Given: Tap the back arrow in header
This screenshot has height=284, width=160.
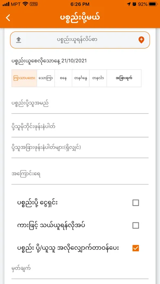Looking at the screenshot, I should 8,18.
